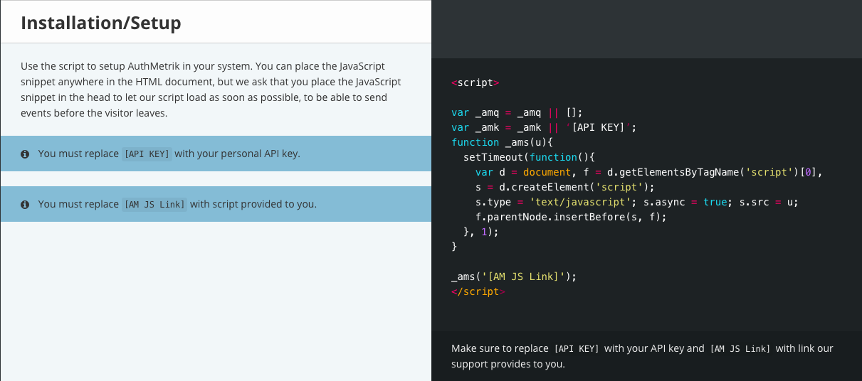Click the setTimeout(function(){ line
The height and width of the screenshot is (381, 862).
tap(528, 157)
